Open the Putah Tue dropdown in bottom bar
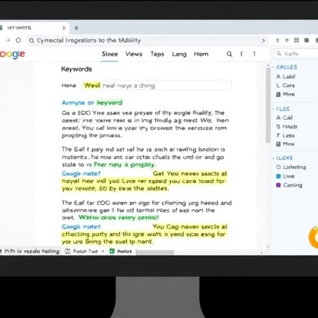 coord(102,252)
